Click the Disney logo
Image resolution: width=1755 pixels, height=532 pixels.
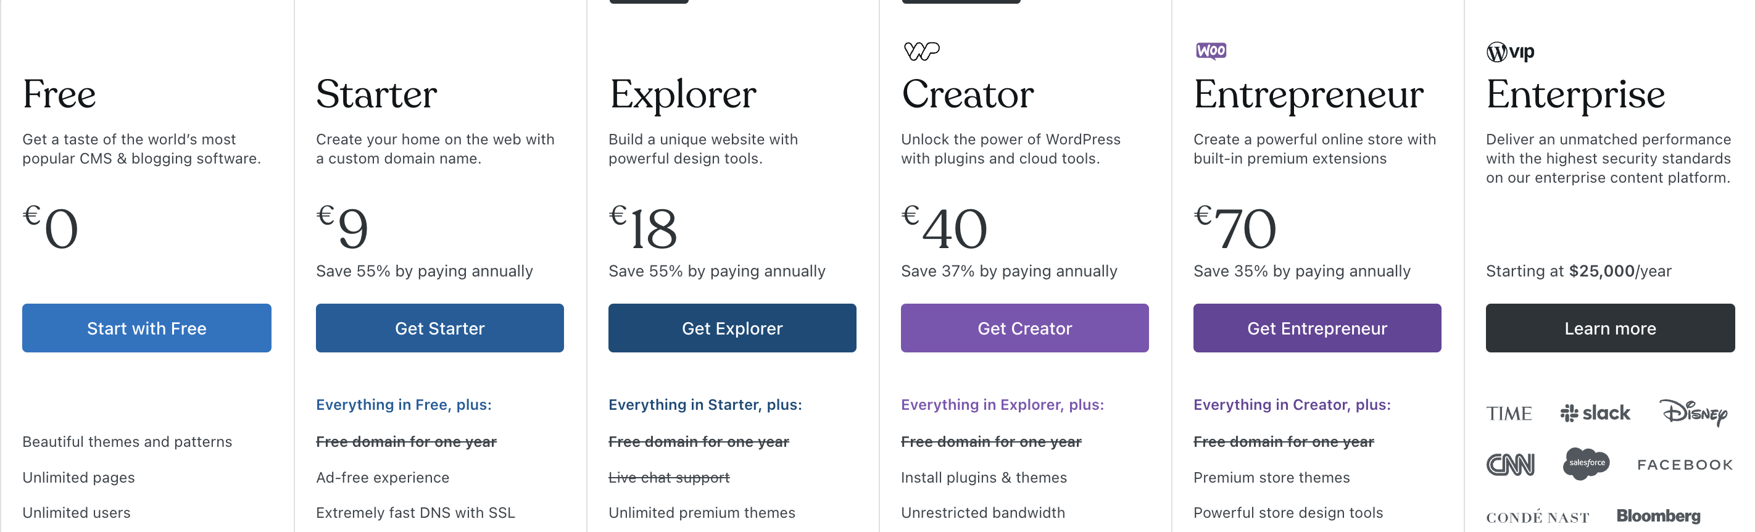[1693, 412]
